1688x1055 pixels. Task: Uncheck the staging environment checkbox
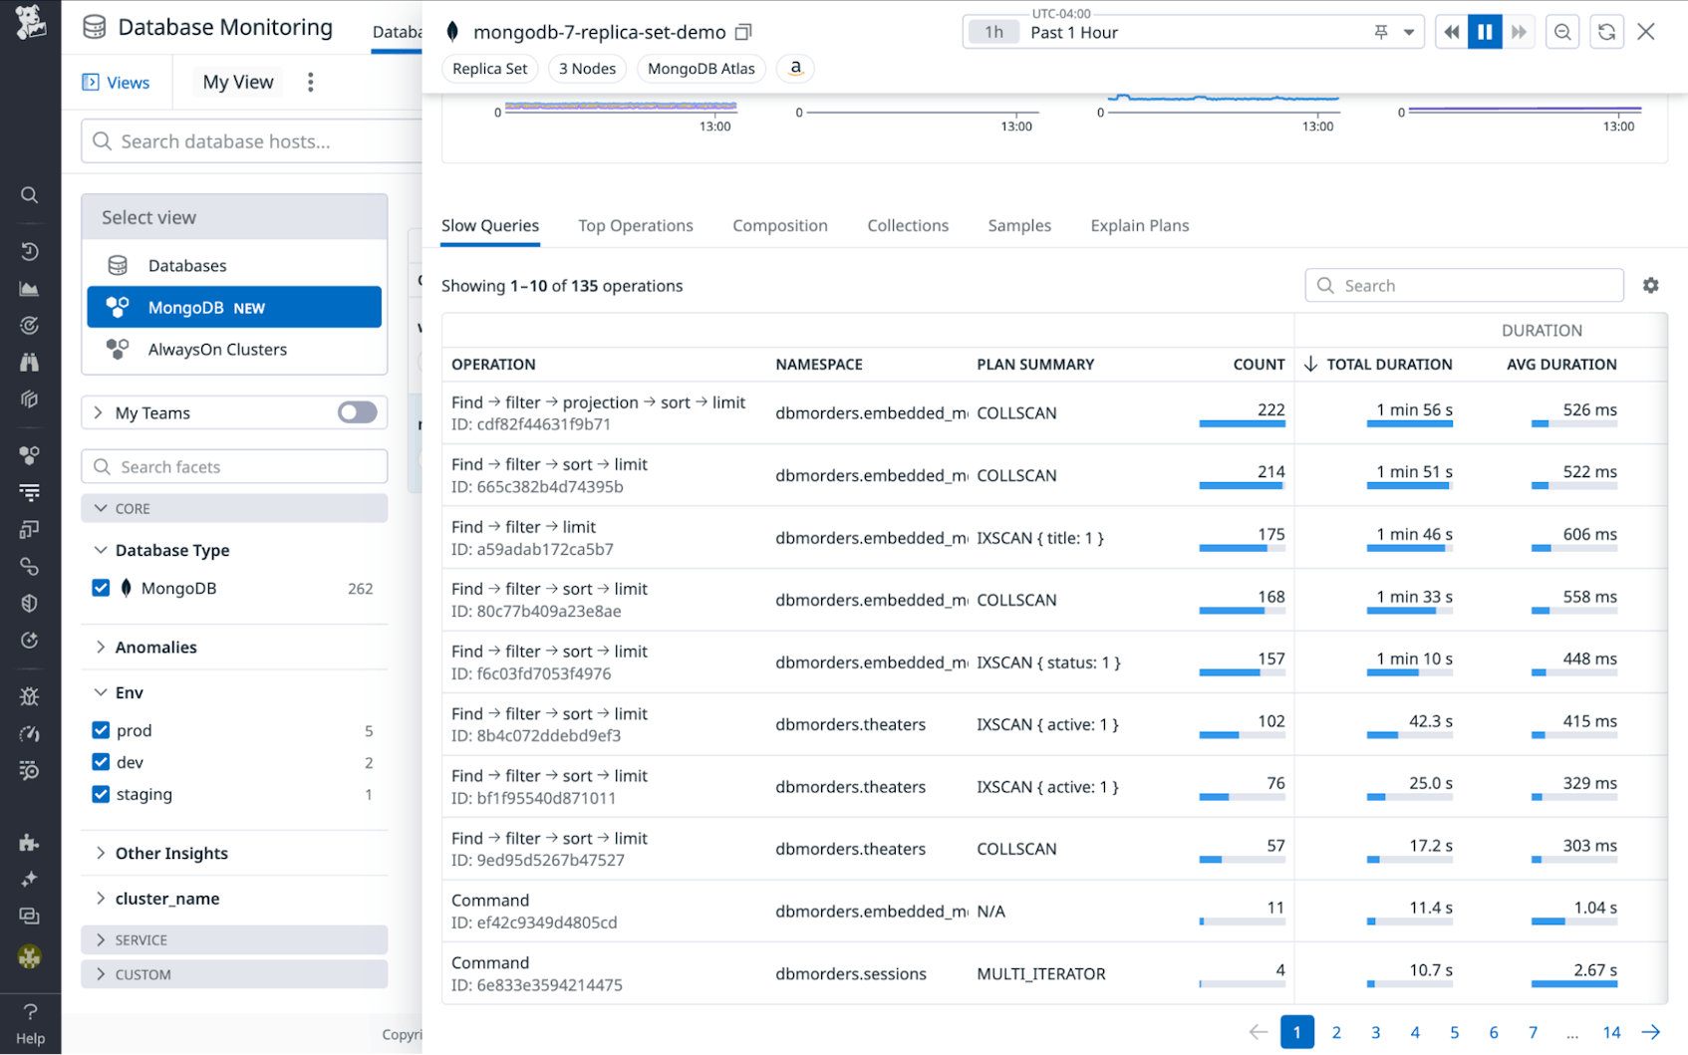101,794
